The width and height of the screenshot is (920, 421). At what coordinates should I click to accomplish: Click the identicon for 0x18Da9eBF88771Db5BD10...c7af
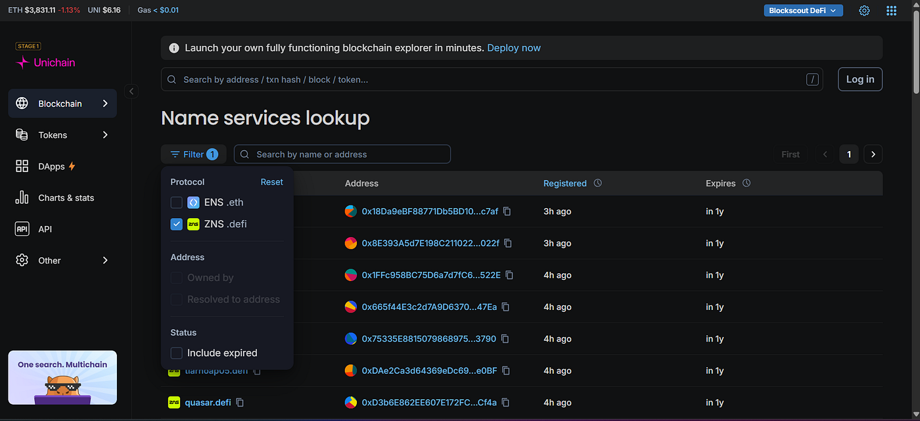(x=351, y=211)
